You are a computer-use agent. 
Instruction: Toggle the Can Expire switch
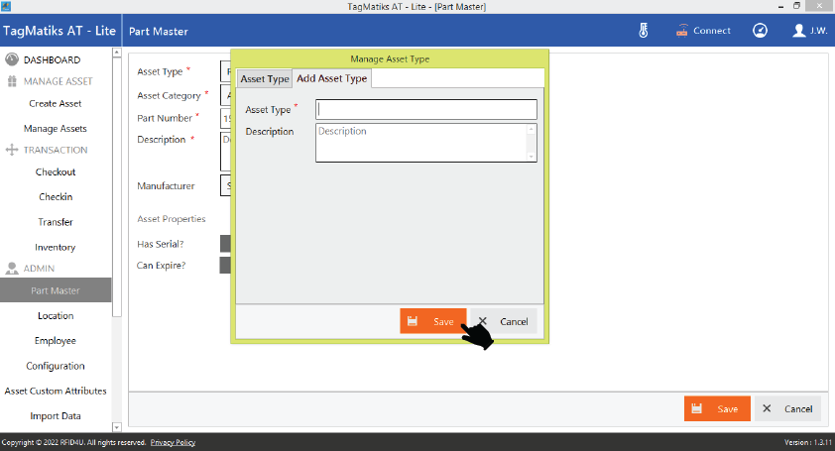click(225, 266)
